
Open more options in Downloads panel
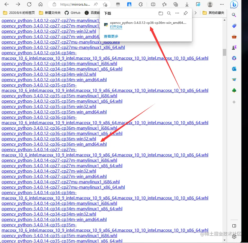coord(177,13)
